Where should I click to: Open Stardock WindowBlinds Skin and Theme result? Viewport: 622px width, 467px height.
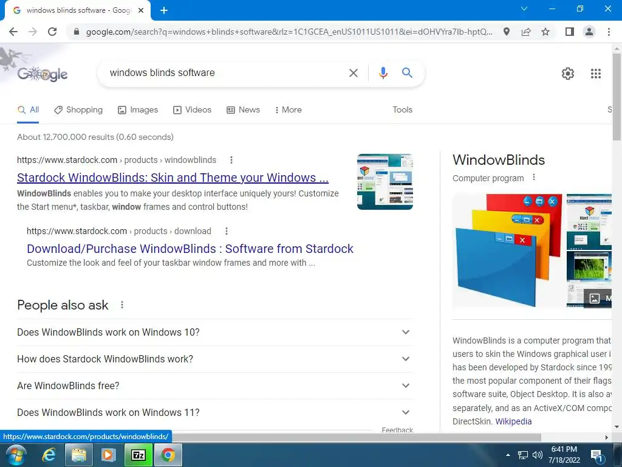[x=173, y=178]
